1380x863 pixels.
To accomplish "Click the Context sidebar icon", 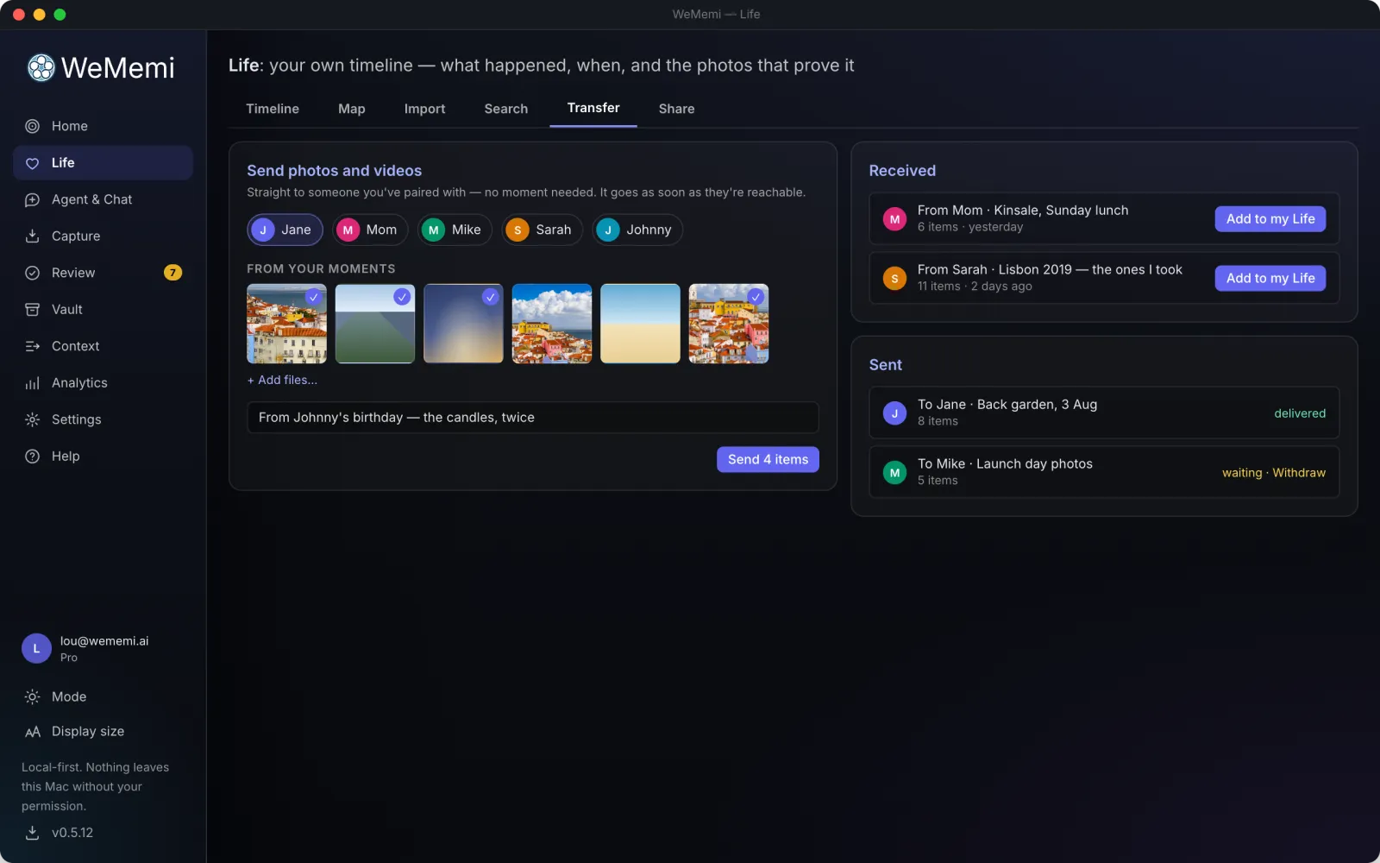I will 32,346.
